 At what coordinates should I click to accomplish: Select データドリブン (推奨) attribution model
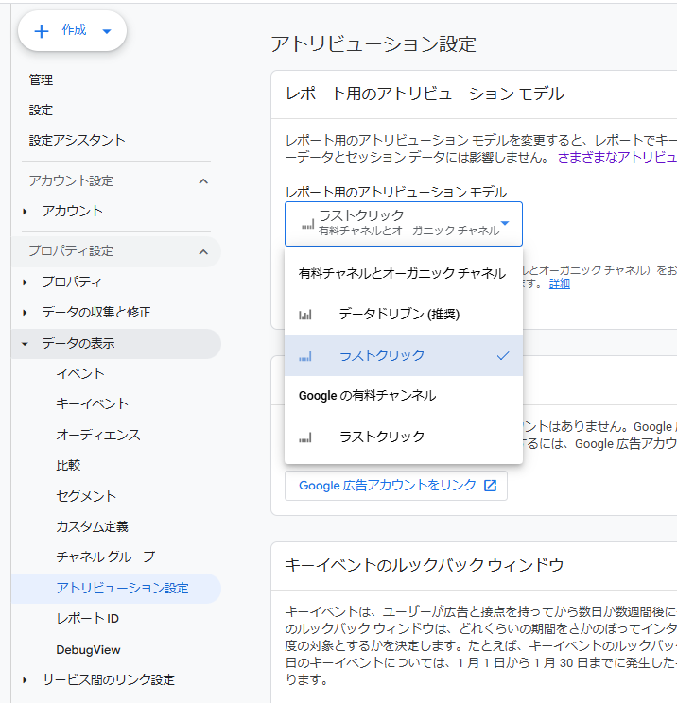(399, 314)
